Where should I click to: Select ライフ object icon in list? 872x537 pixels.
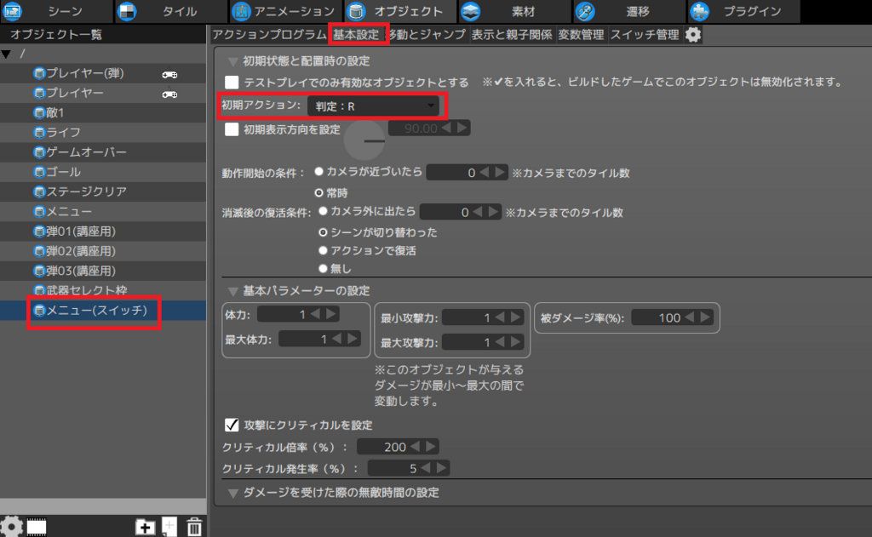tap(39, 133)
